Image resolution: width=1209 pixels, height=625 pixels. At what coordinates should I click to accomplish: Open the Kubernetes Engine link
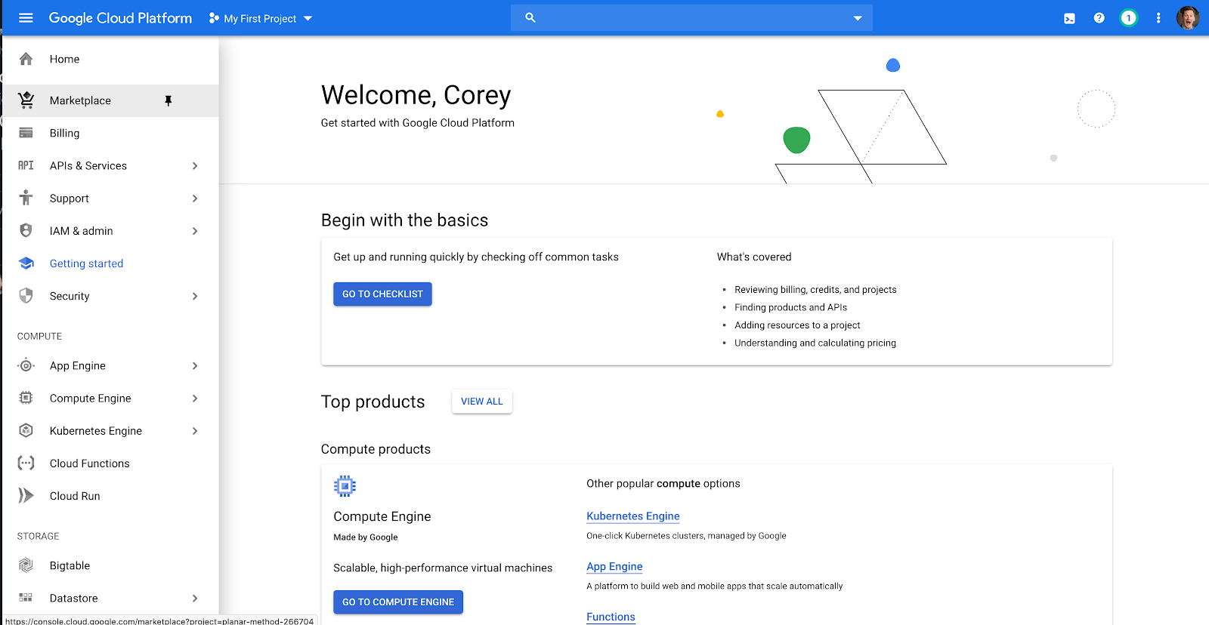pos(633,516)
